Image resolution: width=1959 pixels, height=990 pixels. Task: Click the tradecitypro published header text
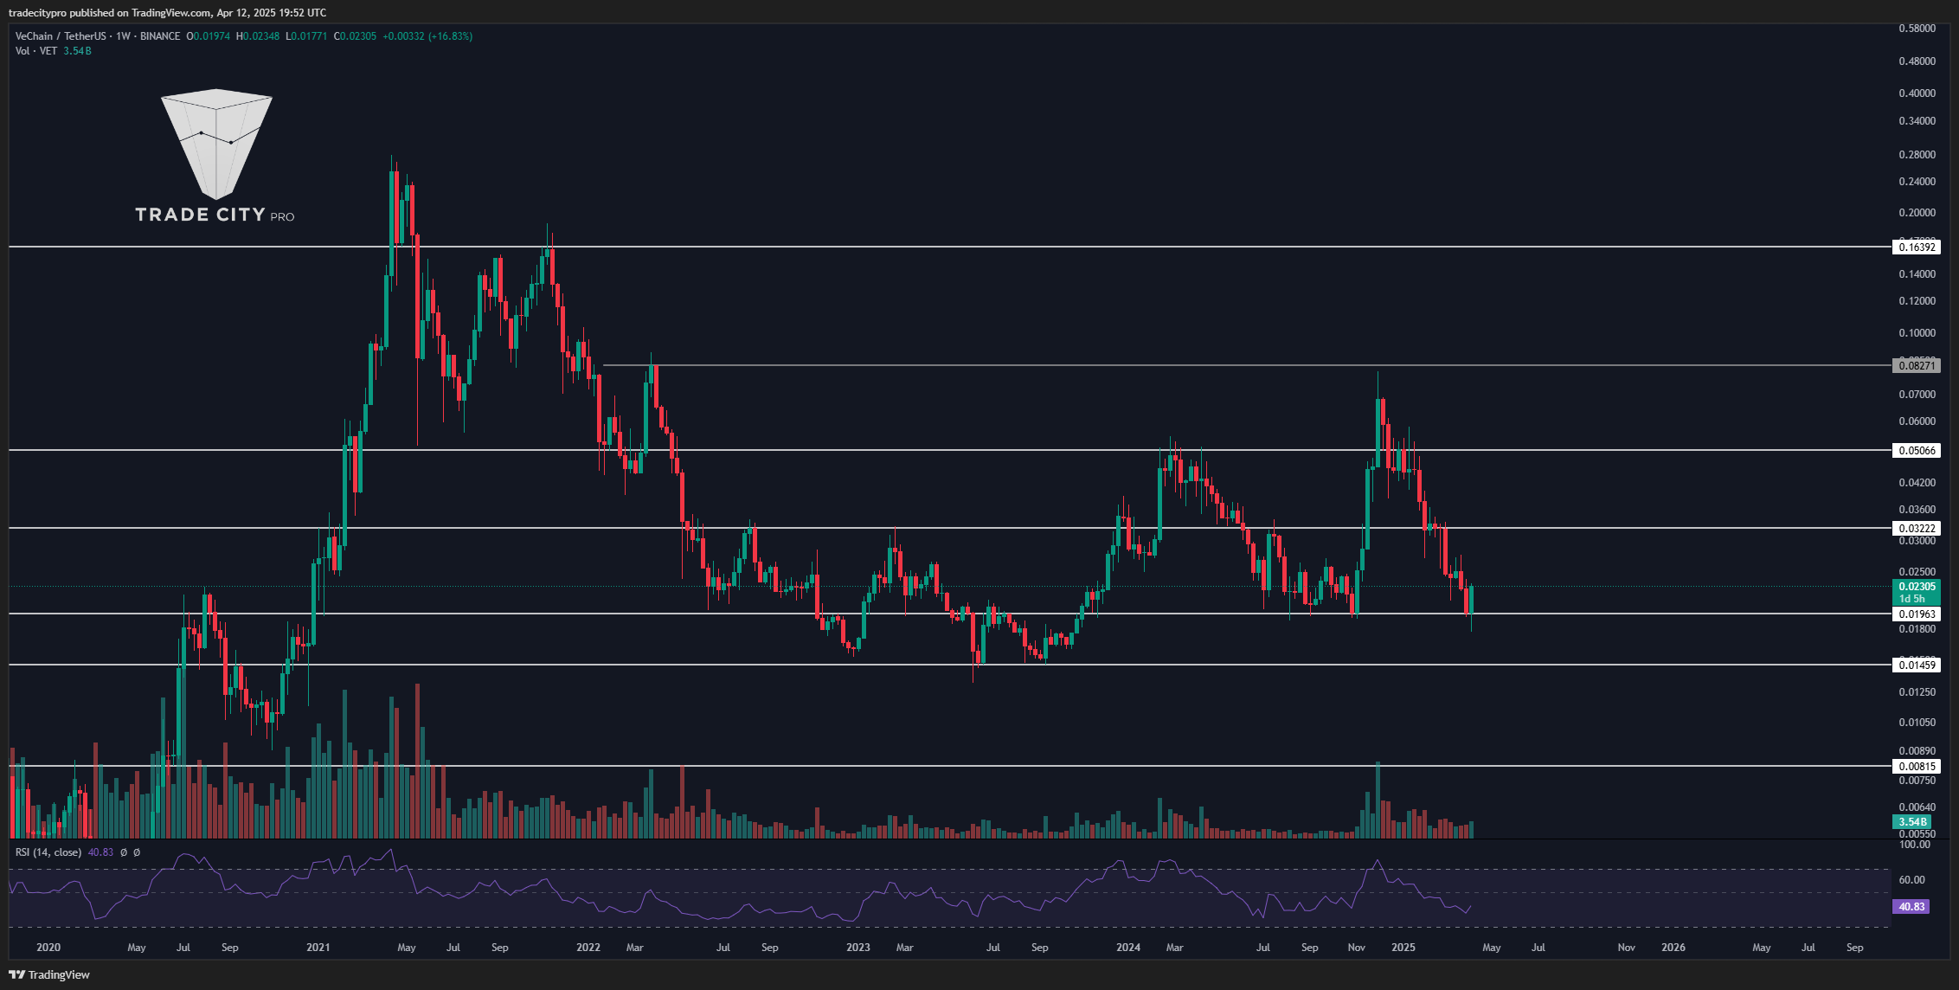pyautogui.click(x=167, y=12)
